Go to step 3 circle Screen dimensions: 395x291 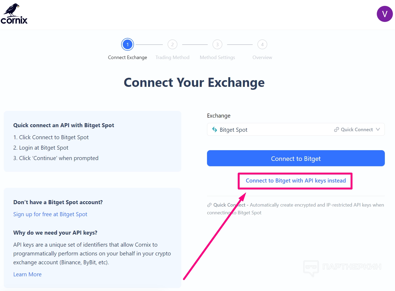pyautogui.click(x=217, y=45)
